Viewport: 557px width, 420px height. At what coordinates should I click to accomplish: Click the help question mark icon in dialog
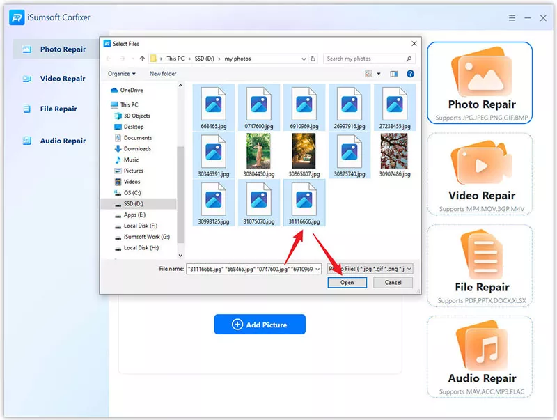tap(410, 73)
